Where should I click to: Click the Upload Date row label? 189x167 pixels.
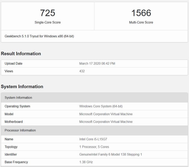[x=14, y=63]
